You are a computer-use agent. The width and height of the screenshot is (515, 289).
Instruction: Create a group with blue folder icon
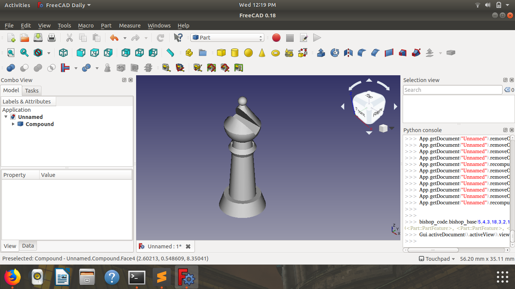point(203,53)
